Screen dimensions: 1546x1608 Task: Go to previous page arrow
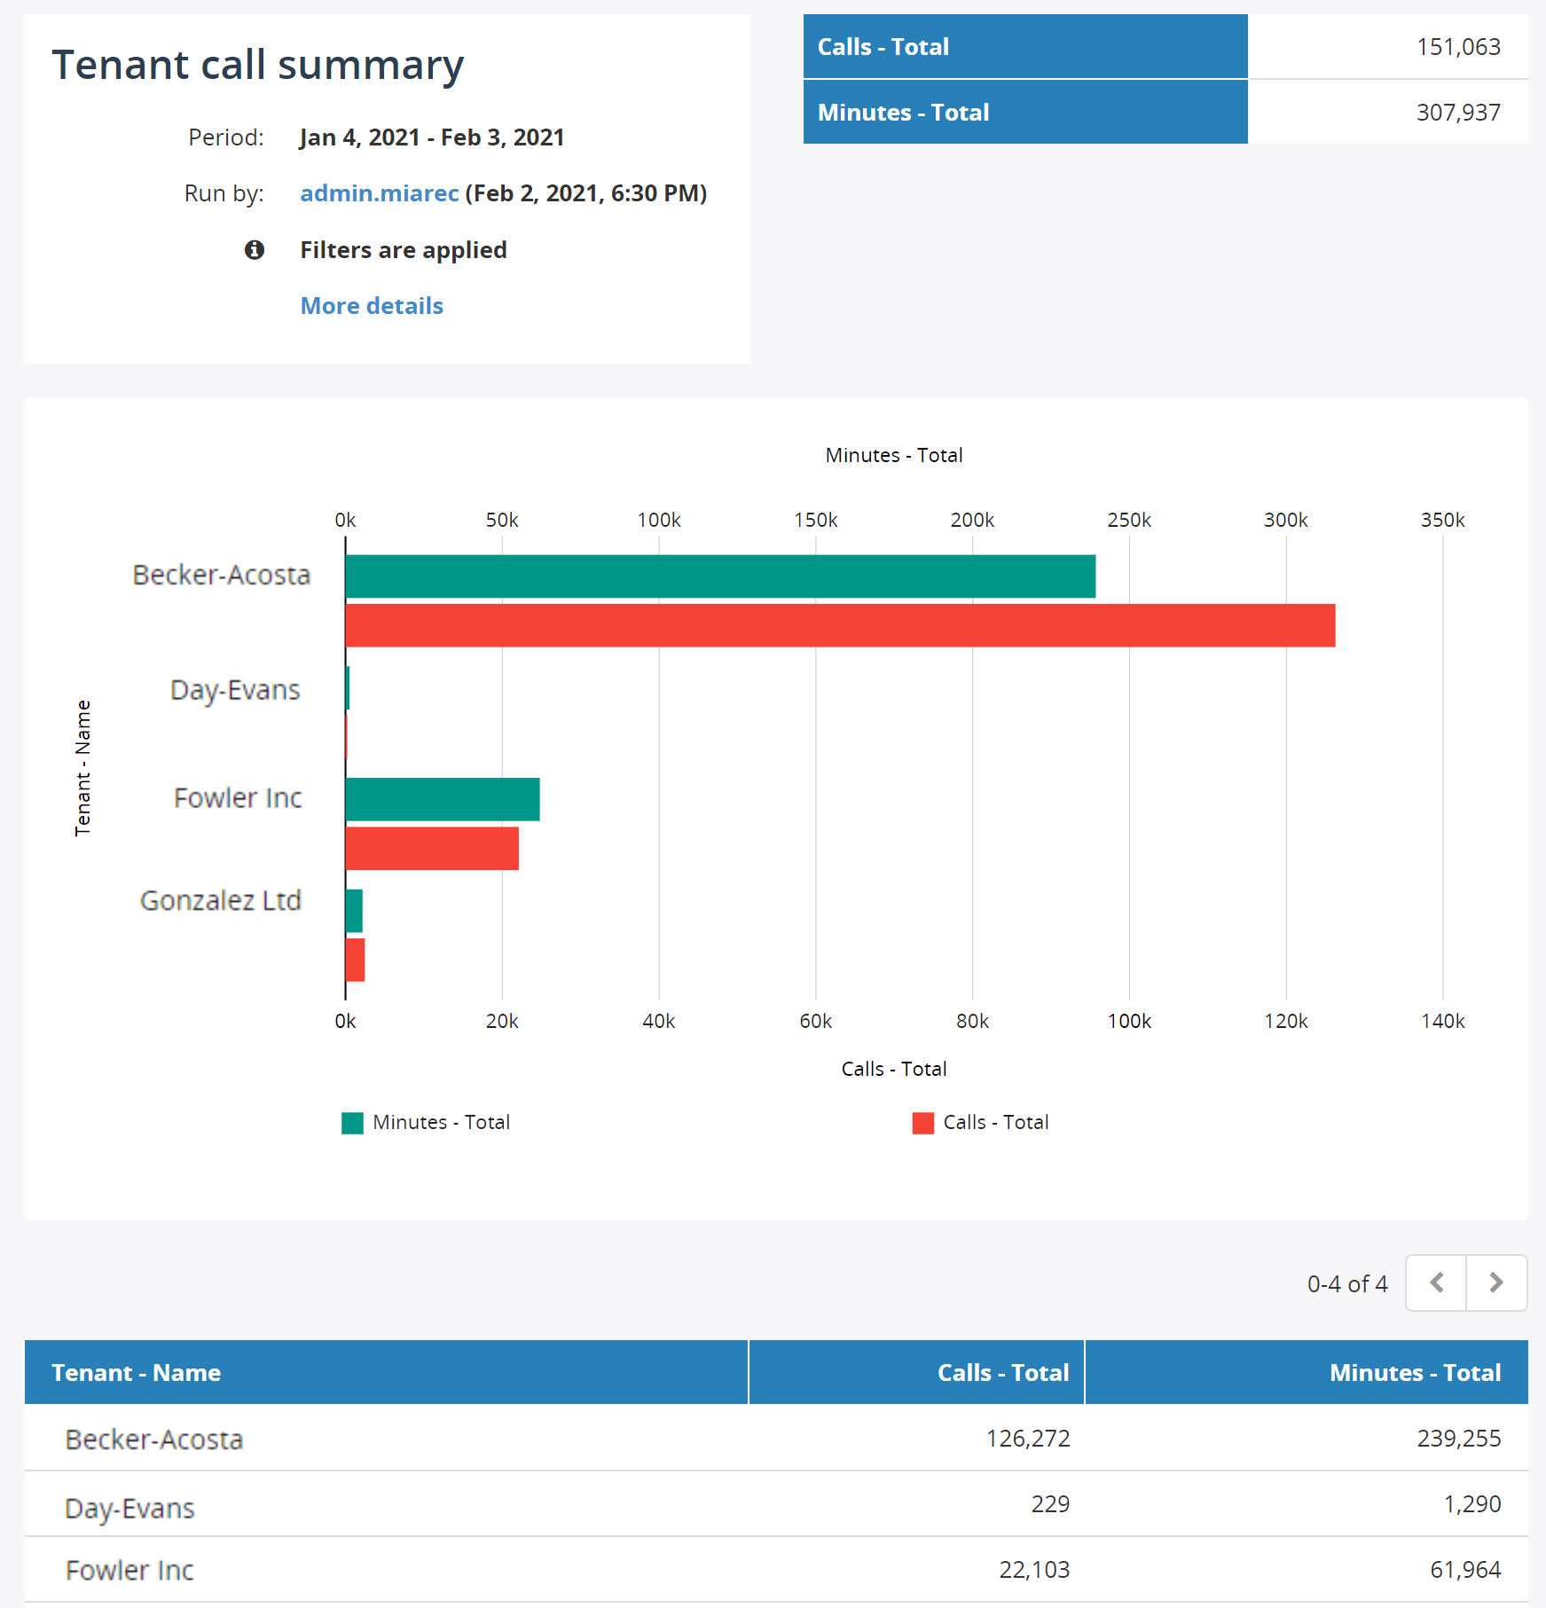pos(1436,1282)
